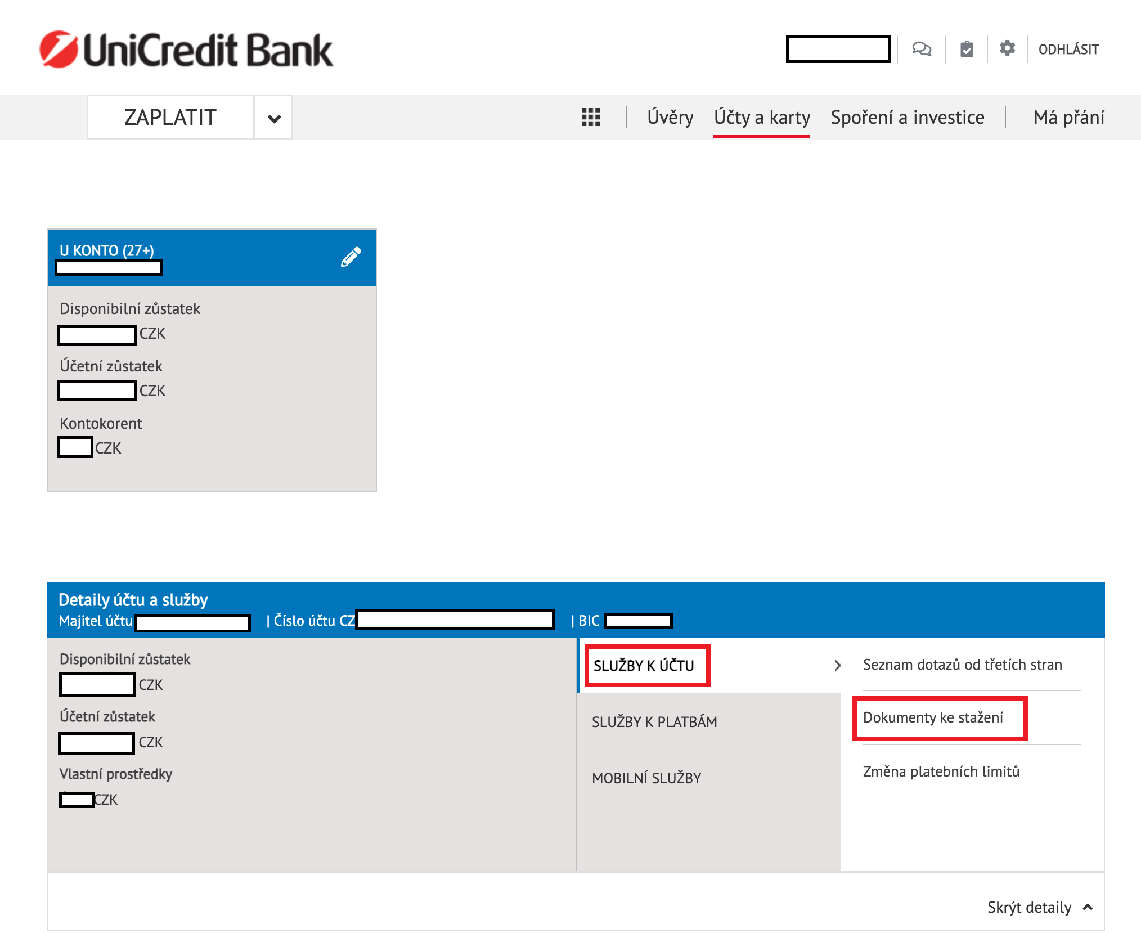The height and width of the screenshot is (951, 1141).
Task: Select the U KONTO (27+) account card header
Action: point(212,258)
